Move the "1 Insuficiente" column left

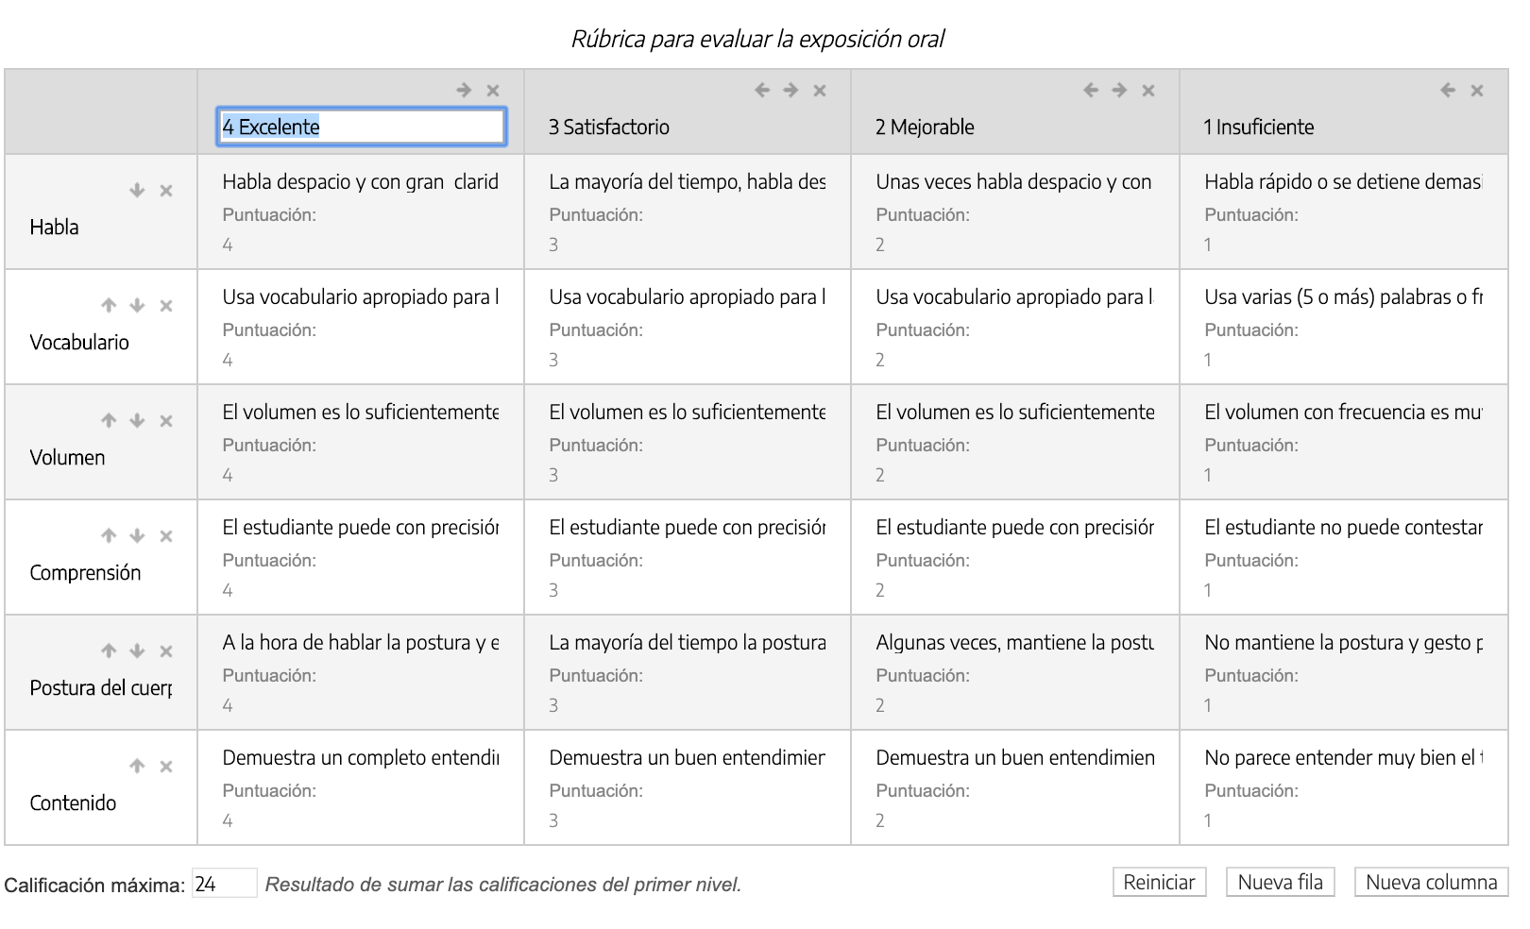1447,92
